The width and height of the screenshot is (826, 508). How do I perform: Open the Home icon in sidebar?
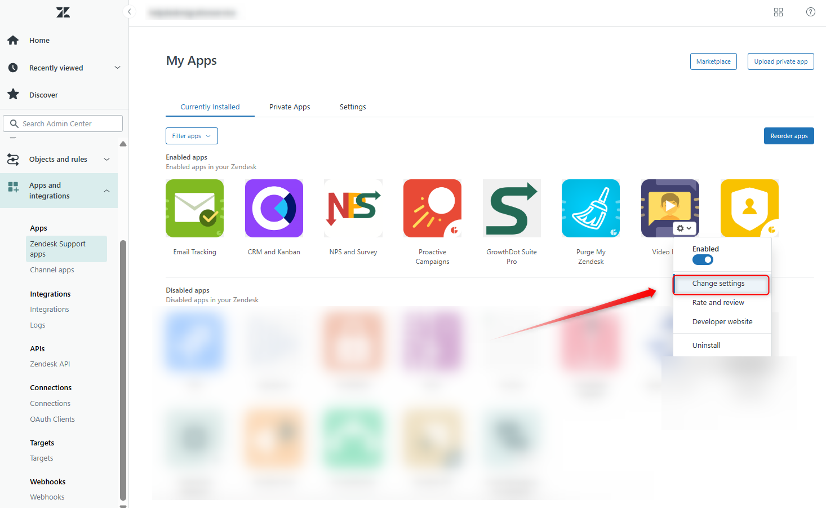coord(13,40)
